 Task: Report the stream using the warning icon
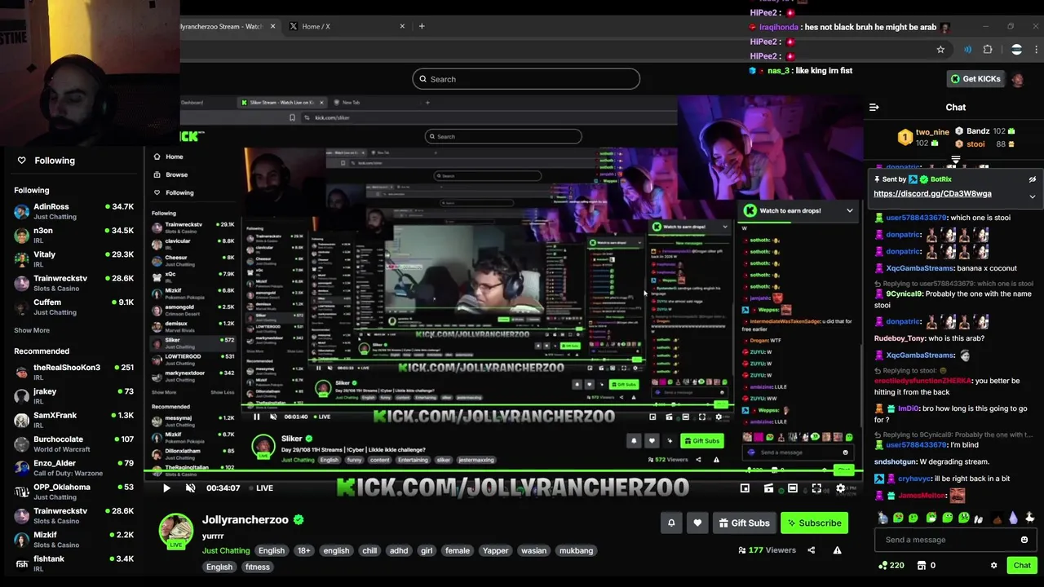pyautogui.click(x=837, y=550)
